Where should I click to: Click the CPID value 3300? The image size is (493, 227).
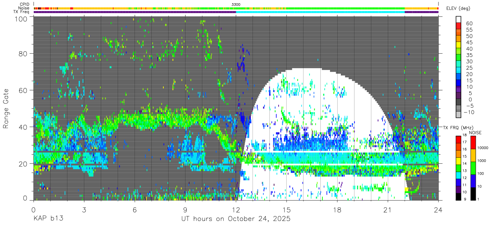(236, 4)
